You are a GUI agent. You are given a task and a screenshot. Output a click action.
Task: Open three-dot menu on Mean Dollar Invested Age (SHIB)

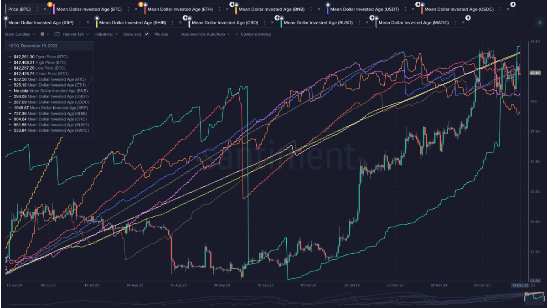pos(172,23)
